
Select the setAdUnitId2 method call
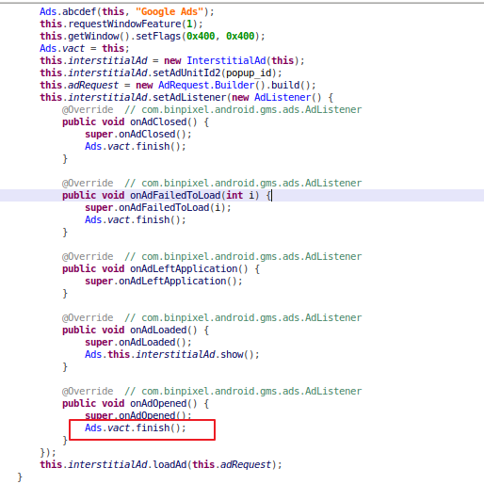click(x=186, y=73)
